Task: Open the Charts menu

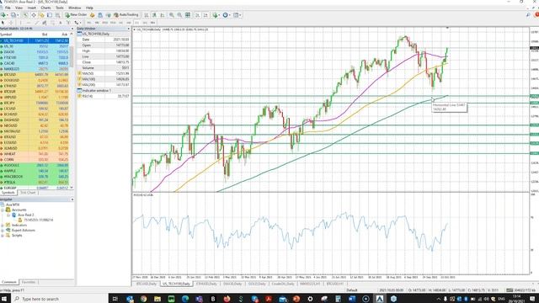Action: [45, 8]
